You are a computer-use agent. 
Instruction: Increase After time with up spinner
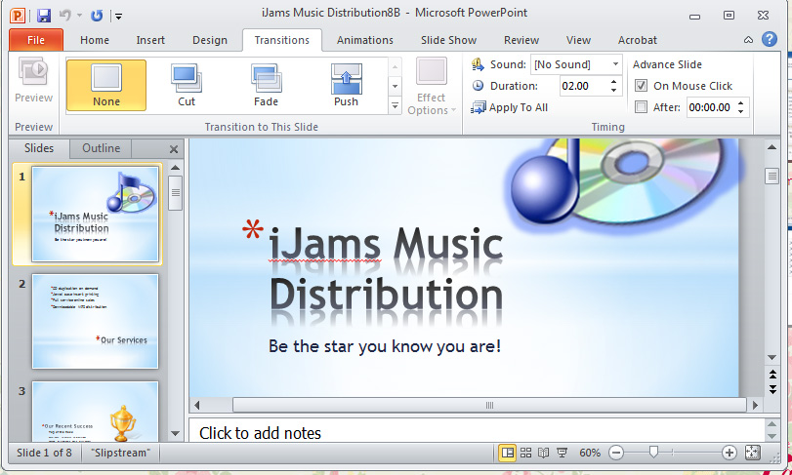click(x=741, y=102)
